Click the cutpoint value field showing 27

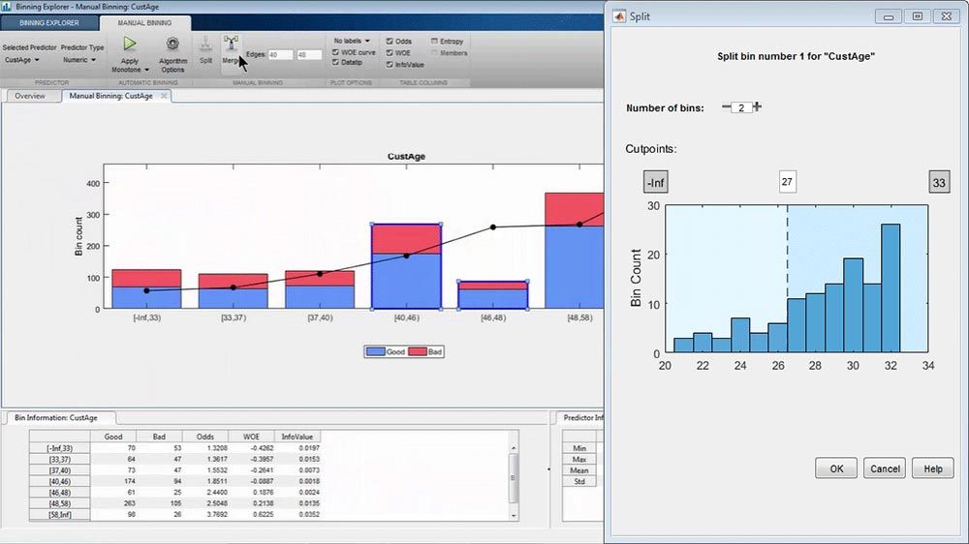(x=787, y=182)
